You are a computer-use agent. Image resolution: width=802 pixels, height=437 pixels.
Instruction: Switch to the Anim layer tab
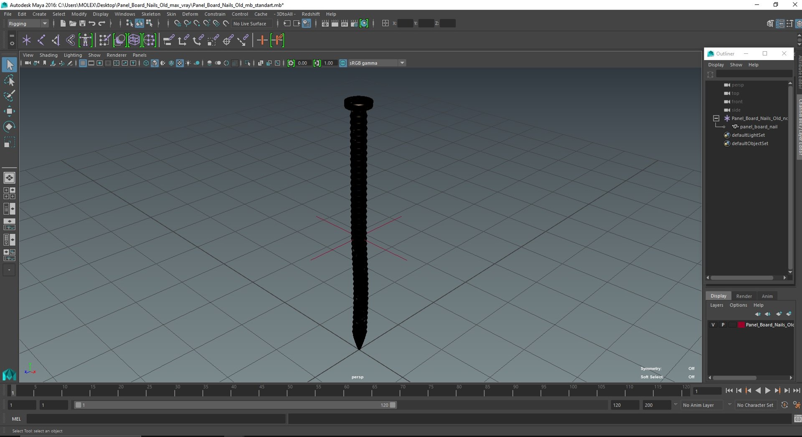767,296
